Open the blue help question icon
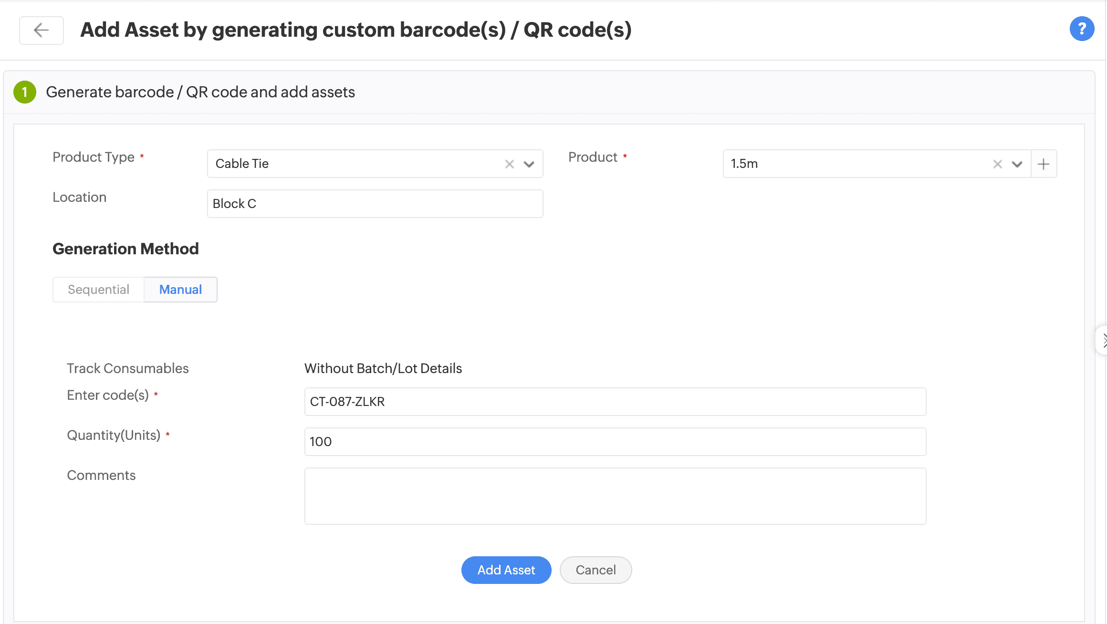1107x624 pixels. coord(1082,29)
